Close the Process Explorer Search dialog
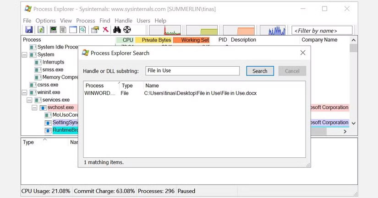Viewport: 378px width, 198px height. tap(302, 53)
